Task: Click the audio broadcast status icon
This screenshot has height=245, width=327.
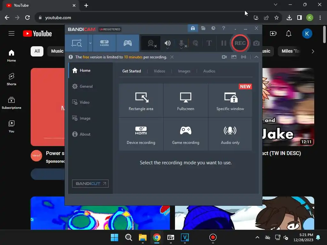Action: [x=243, y=57]
